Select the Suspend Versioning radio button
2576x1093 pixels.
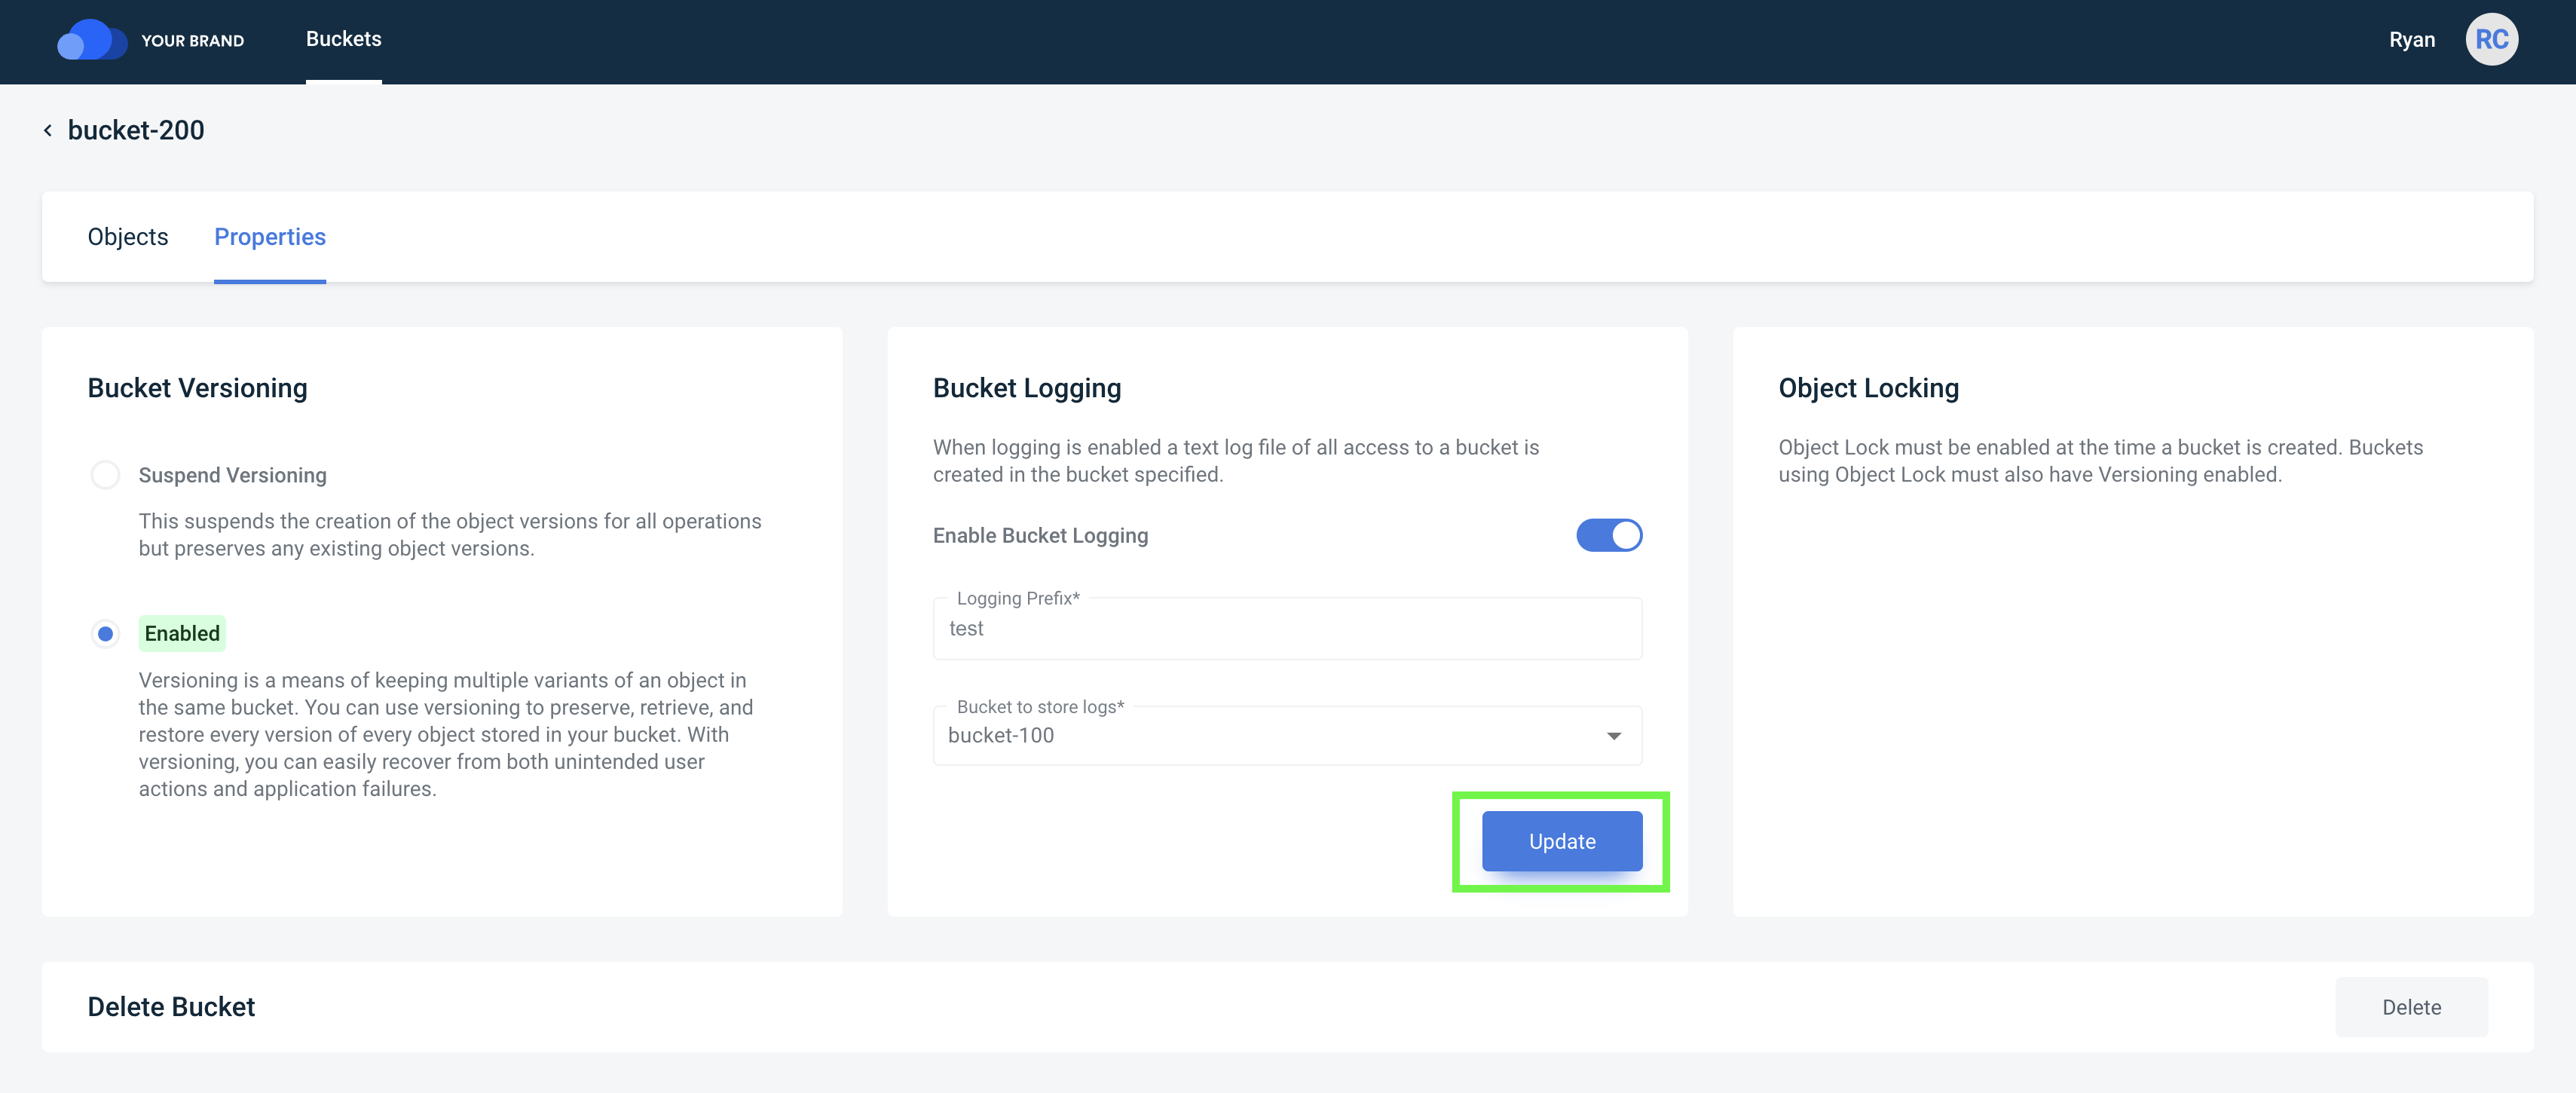click(x=105, y=475)
